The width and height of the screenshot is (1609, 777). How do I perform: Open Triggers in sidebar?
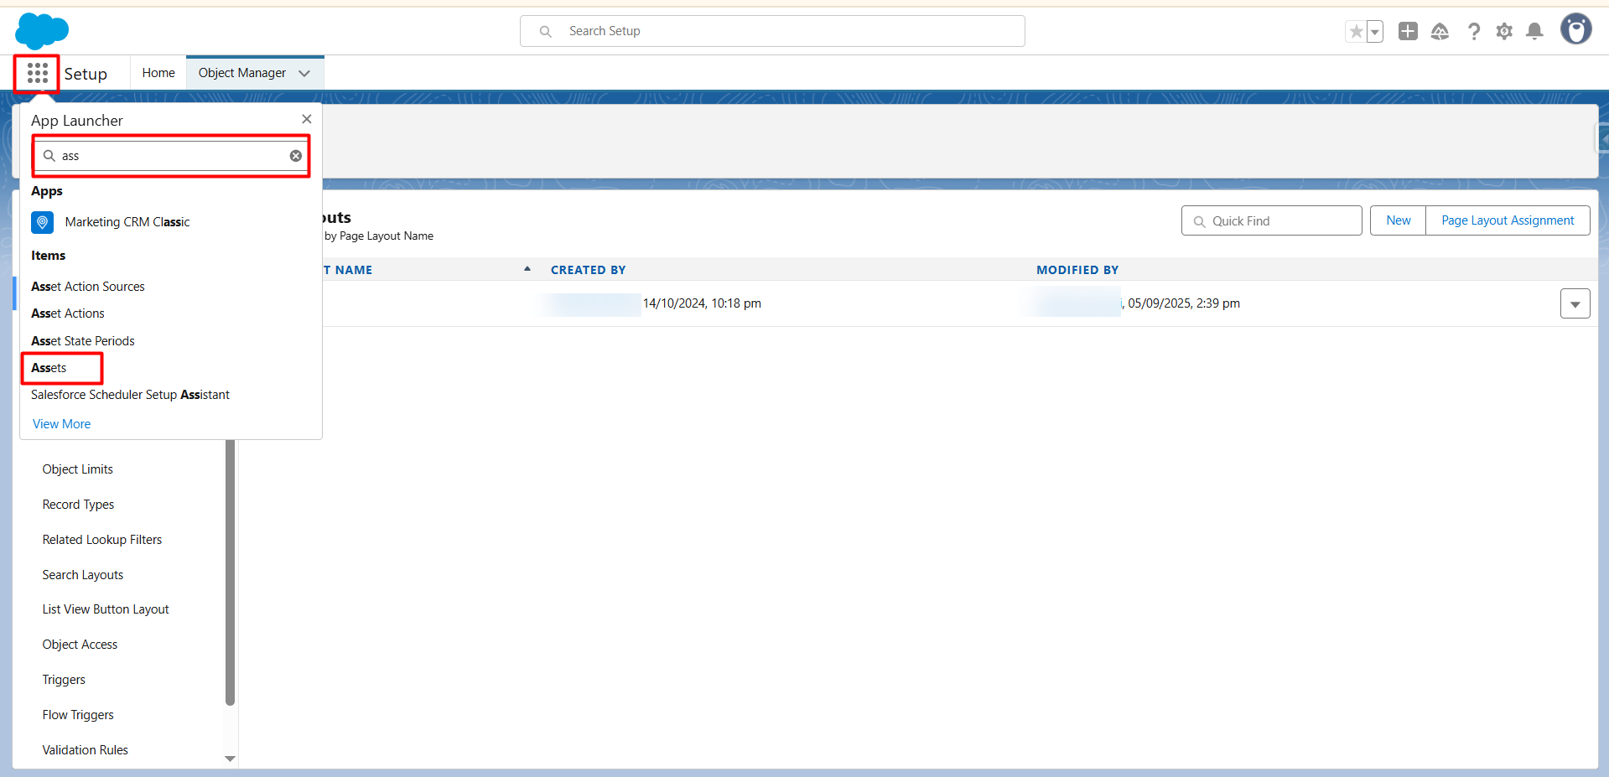(x=64, y=680)
